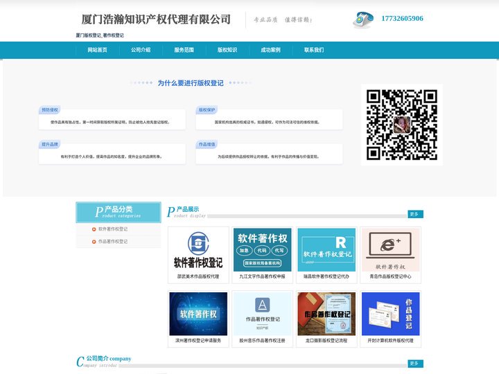Click subtitle 厦门版权登记_著作权登记
Viewport: 499px width, 374px height.
100,35
